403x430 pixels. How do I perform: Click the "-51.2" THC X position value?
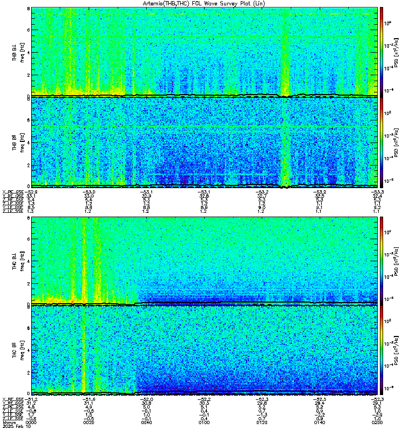pos(31,399)
